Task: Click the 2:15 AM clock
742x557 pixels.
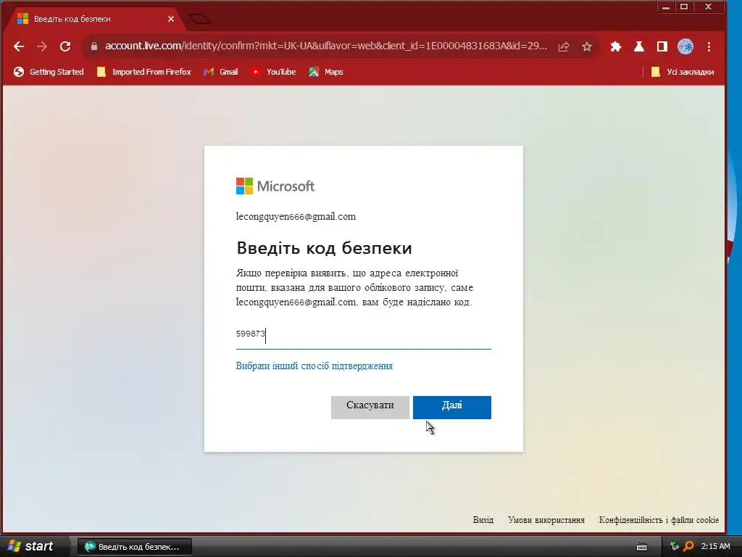Action: [715, 547]
